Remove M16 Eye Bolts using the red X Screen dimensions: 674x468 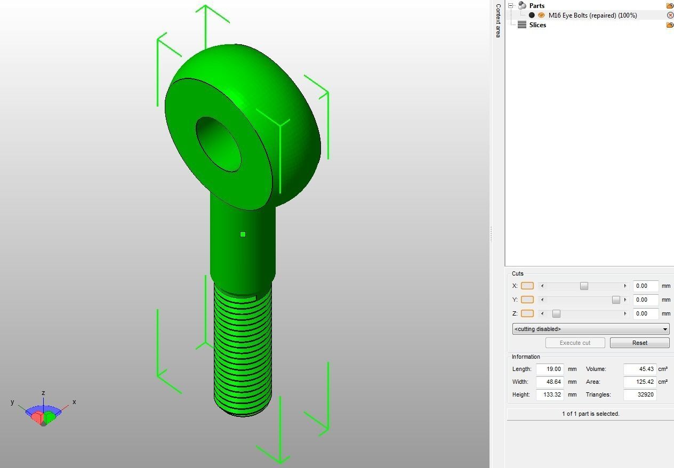coord(670,15)
